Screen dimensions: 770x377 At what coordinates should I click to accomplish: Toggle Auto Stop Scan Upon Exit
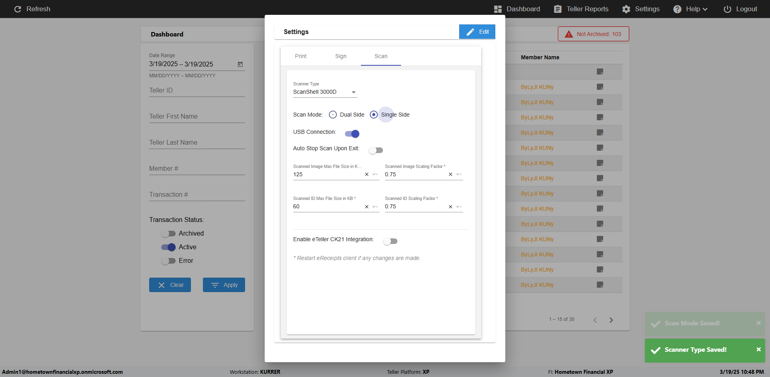(x=376, y=150)
